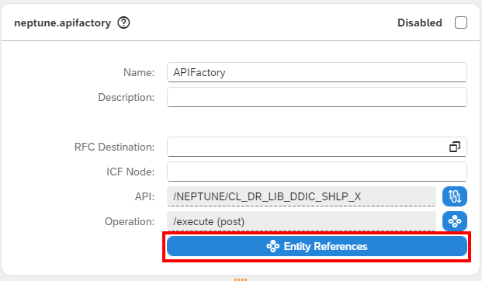Click the API field /NEPTUNE/CL_DR_LIB_DDIC_SHLP_X
Viewport: 482px width, 281px height.
(x=302, y=196)
